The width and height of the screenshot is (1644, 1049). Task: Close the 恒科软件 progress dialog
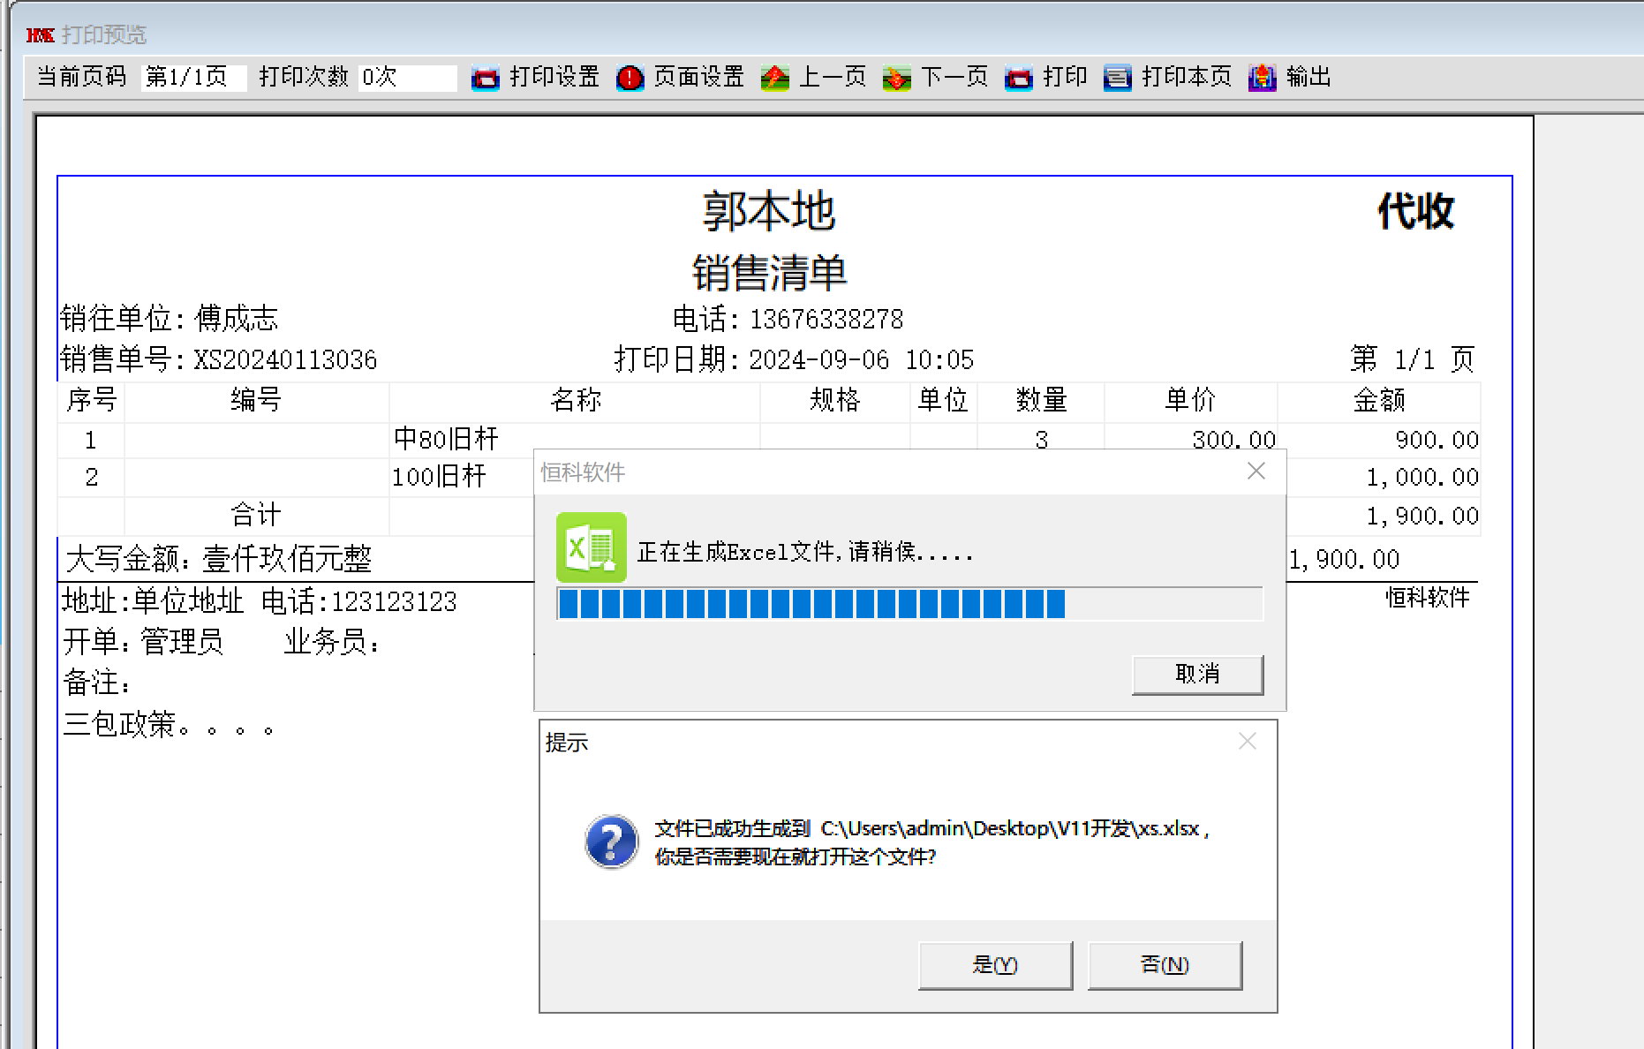(1256, 472)
